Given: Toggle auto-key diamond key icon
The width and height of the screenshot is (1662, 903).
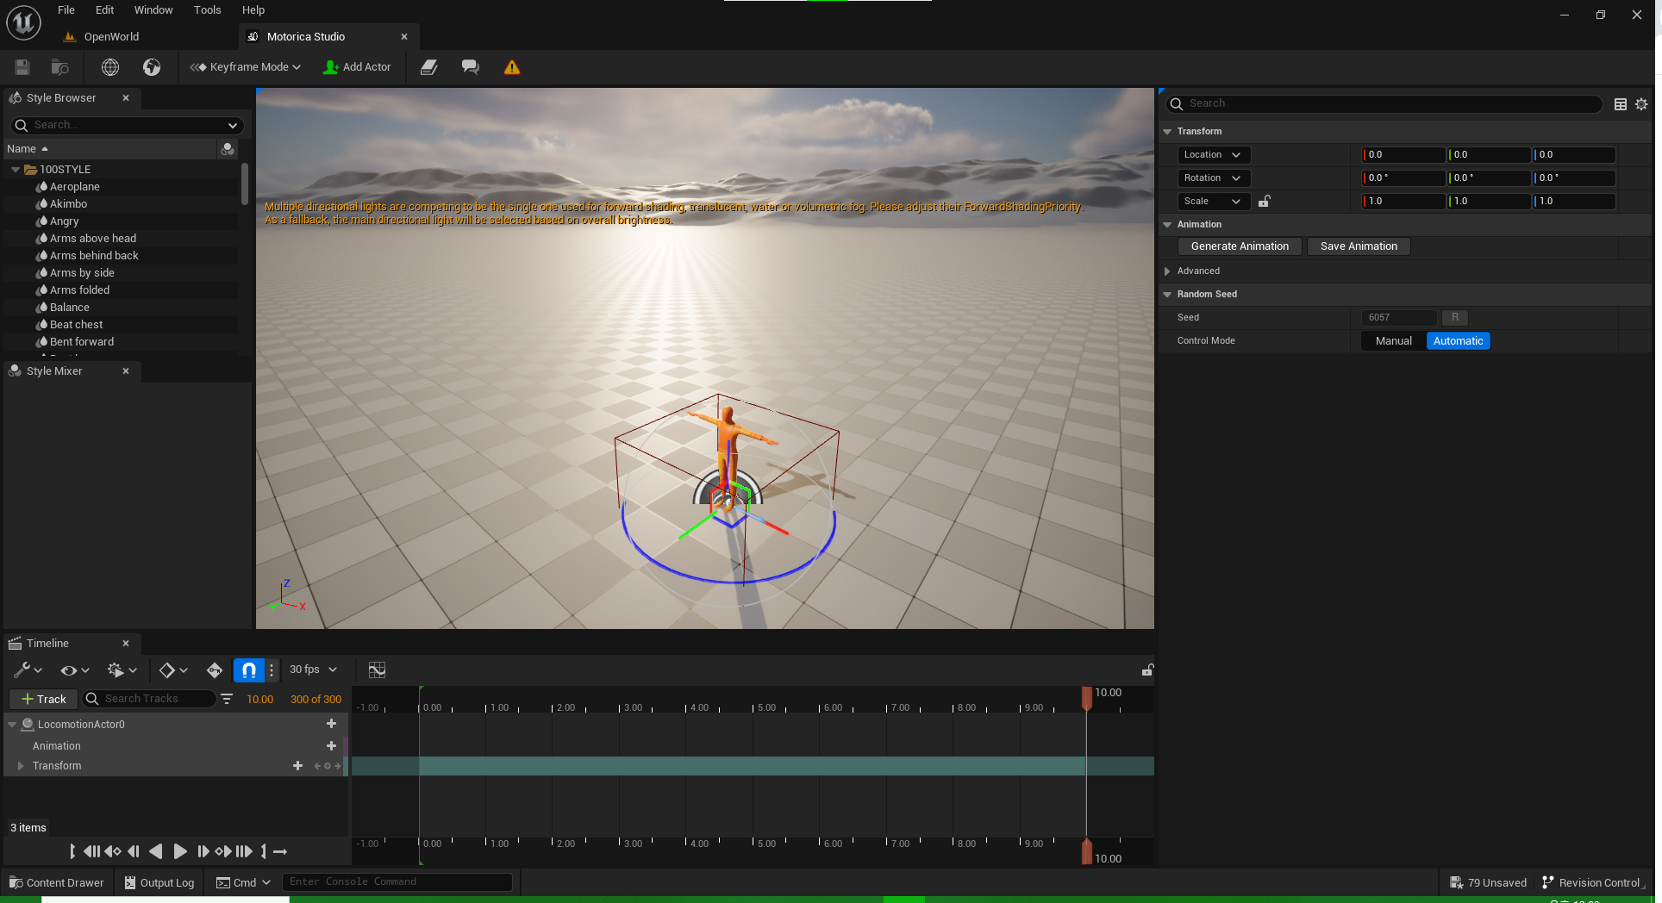Looking at the screenshot, I should [215, 670].
